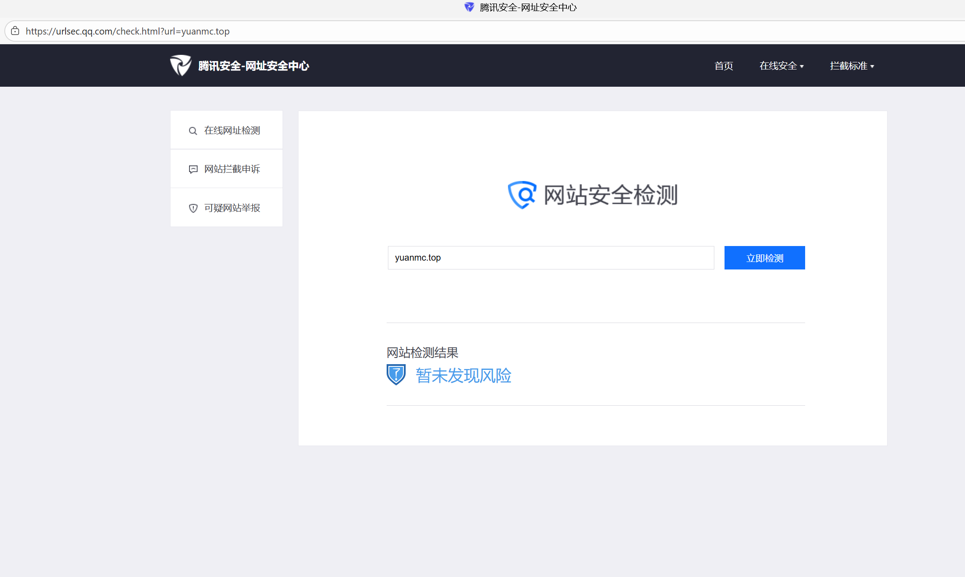Click the tab favicon for 腾讯安全
Viewport: 965px width, 577px height.
(469, 7)
